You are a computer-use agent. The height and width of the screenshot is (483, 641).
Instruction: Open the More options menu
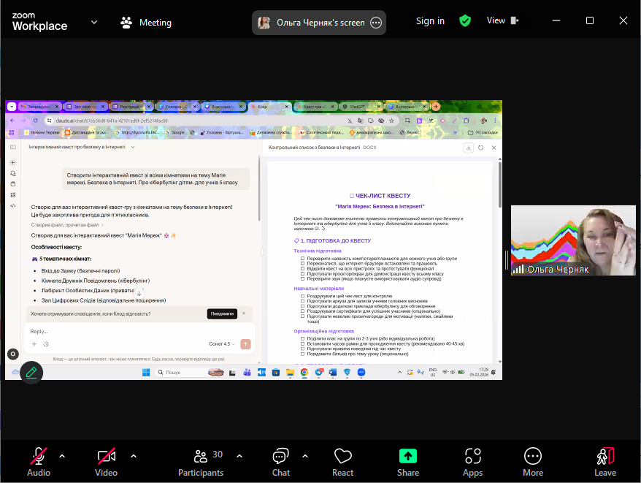[x=533, y=462]
